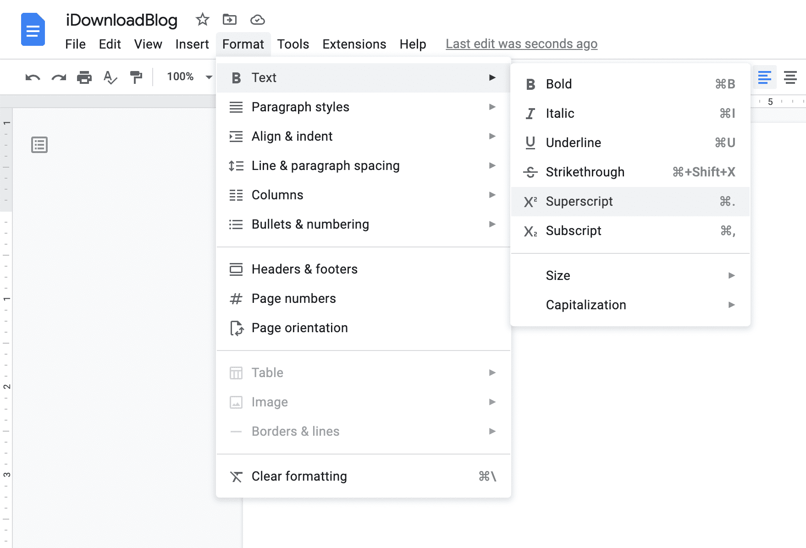806x548 pixels.
Task: Click the iDownloadBlog document title
Action: point(121,20)
